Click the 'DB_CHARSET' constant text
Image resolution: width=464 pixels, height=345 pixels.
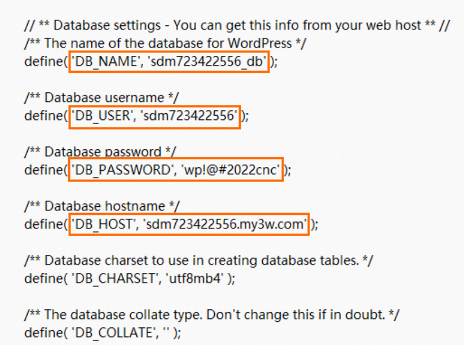pos(116,278)
